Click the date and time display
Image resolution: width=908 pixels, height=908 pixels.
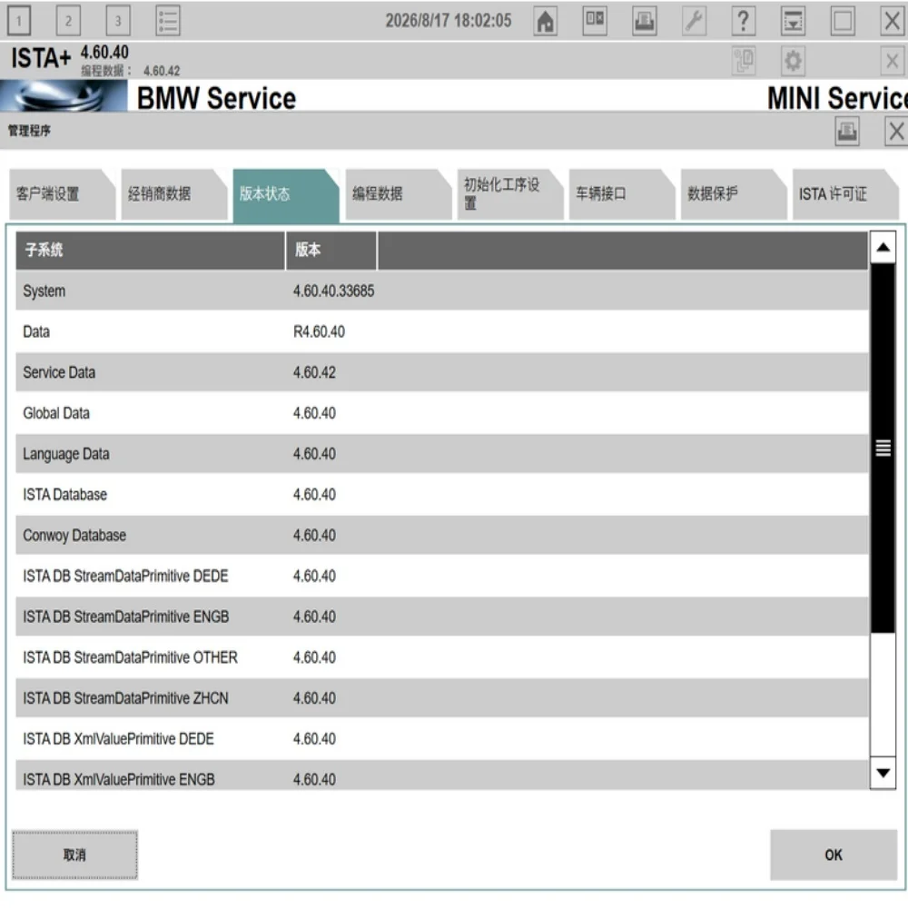tap(449, 21)
